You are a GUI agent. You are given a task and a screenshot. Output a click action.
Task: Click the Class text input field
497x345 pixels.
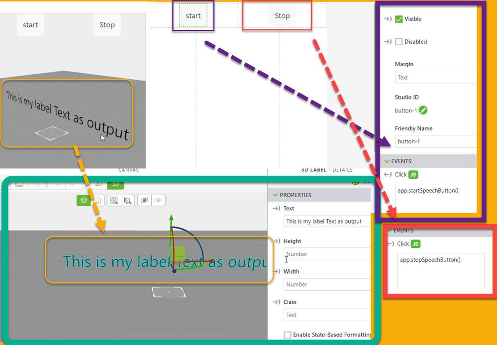point(327,315)
